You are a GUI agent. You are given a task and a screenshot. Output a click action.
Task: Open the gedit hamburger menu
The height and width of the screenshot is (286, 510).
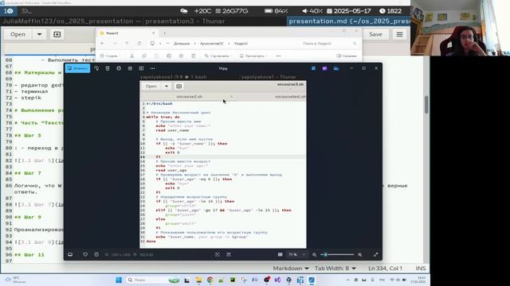pyautogui.click(x=399, y=34)
